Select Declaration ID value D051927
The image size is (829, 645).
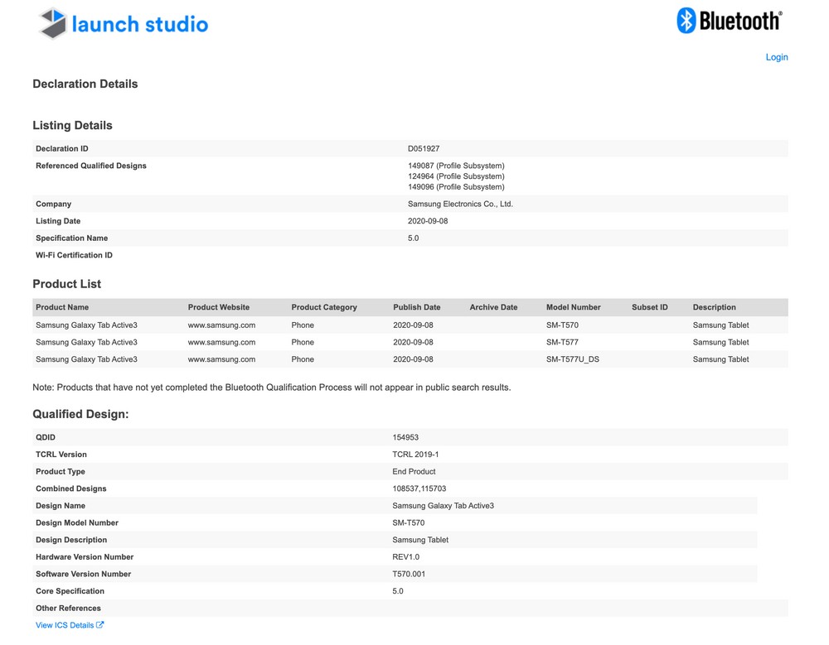(424, 148)
